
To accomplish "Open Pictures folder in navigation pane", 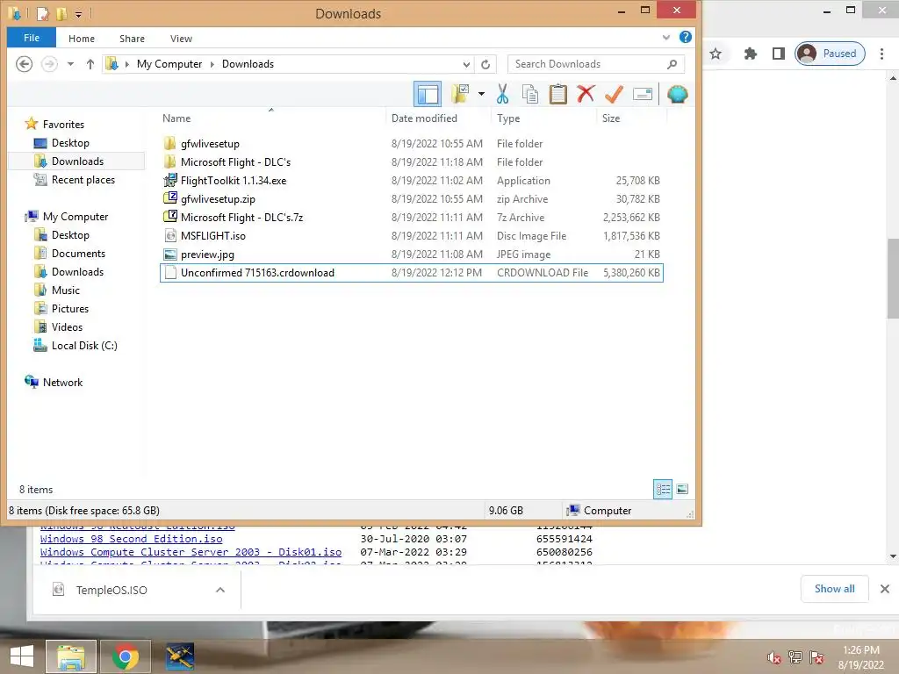I will (70, 308).
